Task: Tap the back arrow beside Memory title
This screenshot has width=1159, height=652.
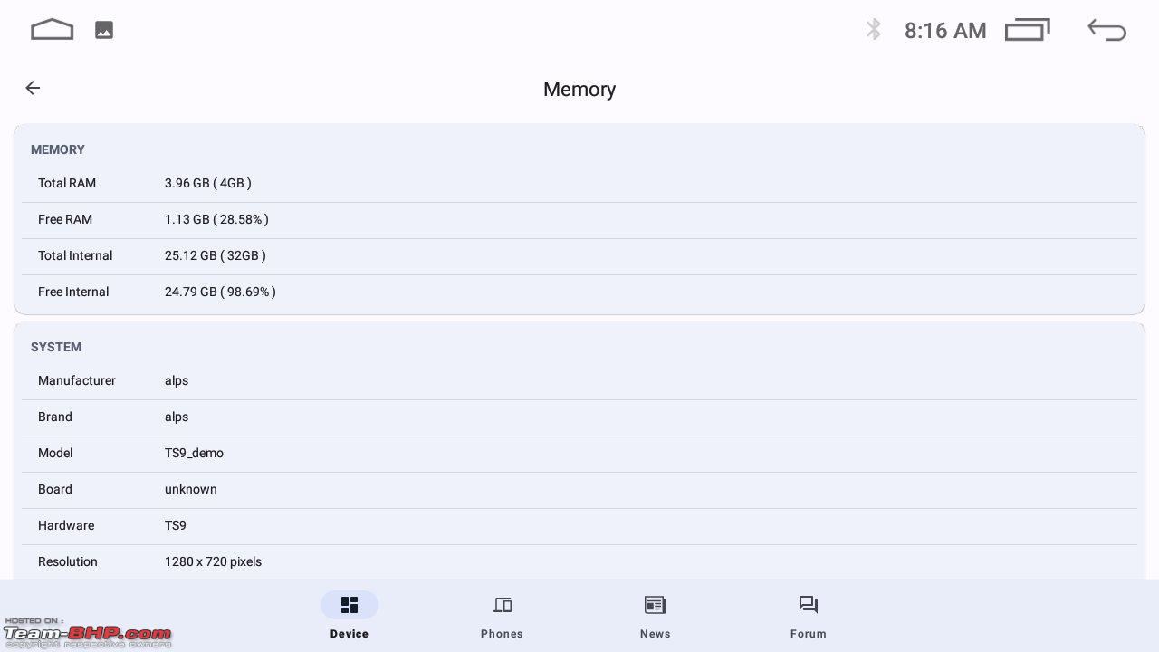Action: pos(33,88)
